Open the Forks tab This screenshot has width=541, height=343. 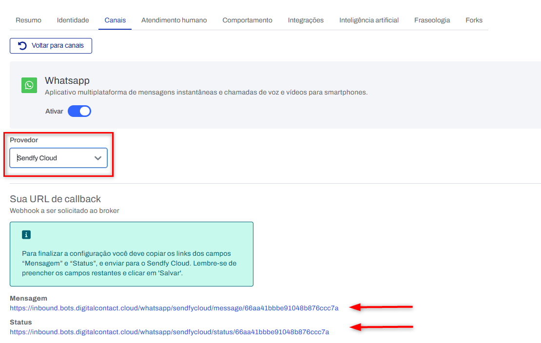click(x=474, y=20)
